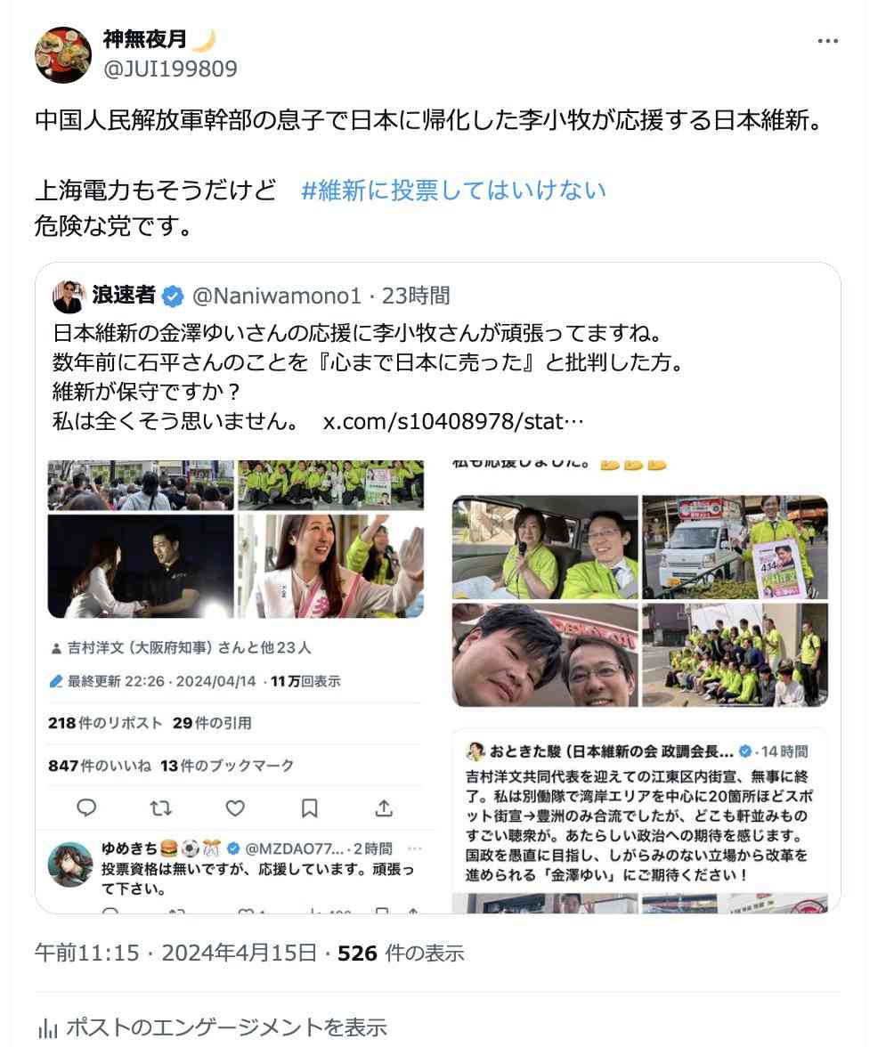Click the engagement bar chart icon
Screen dimensions: 894x1047
tap(47, 1027)
